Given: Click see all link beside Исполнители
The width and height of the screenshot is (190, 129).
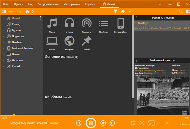Looking at the screenshot, I should [74, 57].
